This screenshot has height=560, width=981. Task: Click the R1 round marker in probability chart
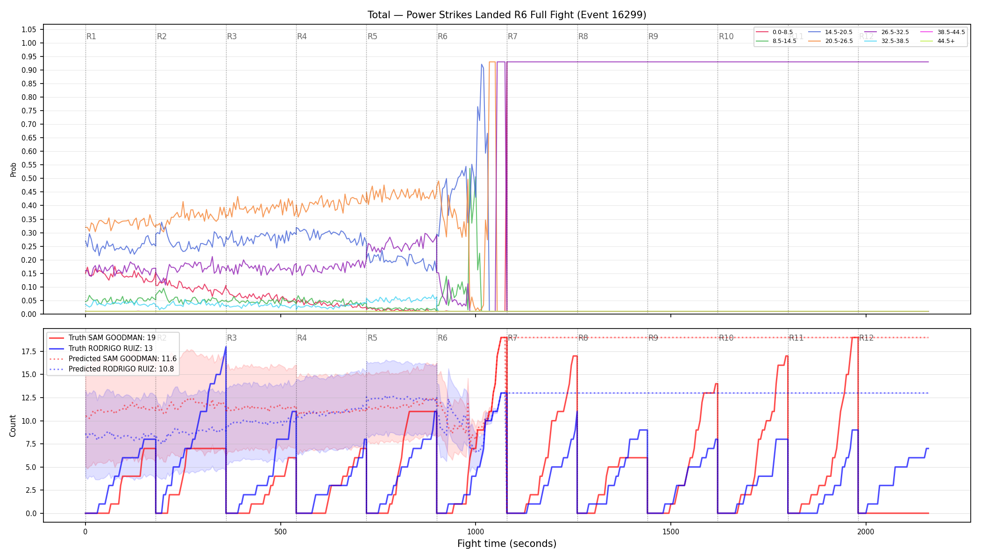pyautogui.click(x=91, y=36)
